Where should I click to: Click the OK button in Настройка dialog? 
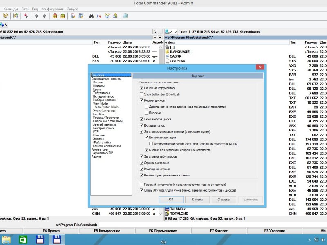[x=171, y=199]
